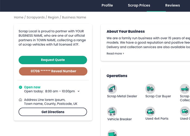Image resolution: width=190 pixels, height=136 pixels.
Task: Go to the Reviews tab
Action: point(173,5)
